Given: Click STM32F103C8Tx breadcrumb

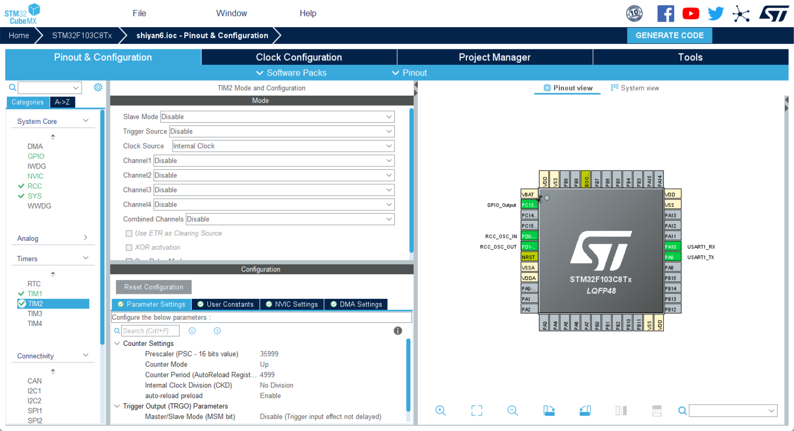Looking at the screenshot, I should point(82,36).
